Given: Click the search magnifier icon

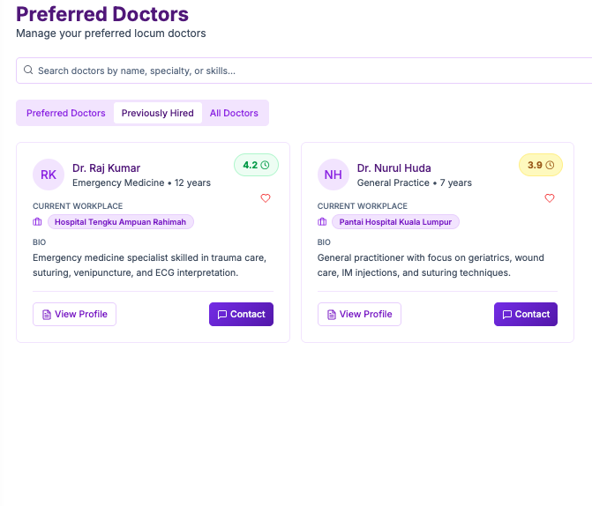Looking at the screenshot, I should (x=28, y=70).
